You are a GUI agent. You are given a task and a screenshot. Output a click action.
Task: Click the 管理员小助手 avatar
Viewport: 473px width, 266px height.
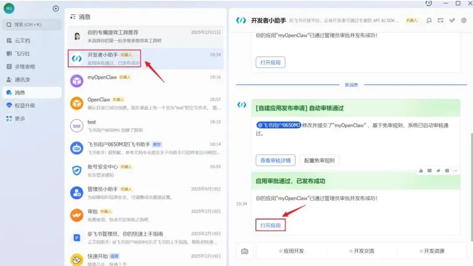pos(77,193)
